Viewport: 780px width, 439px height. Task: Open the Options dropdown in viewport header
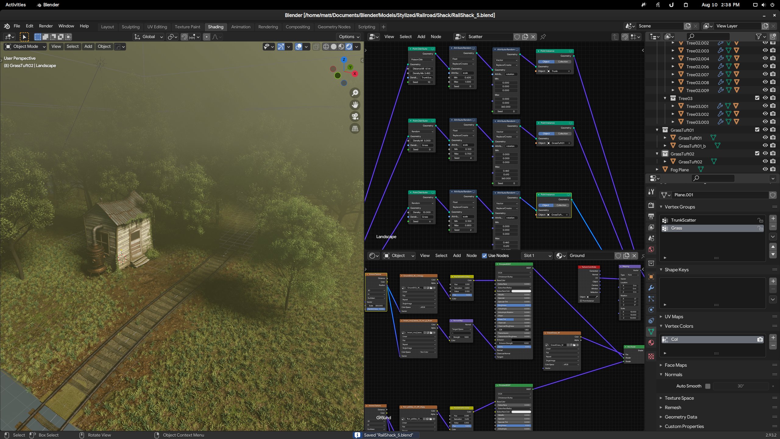click(x=349, y=37)
